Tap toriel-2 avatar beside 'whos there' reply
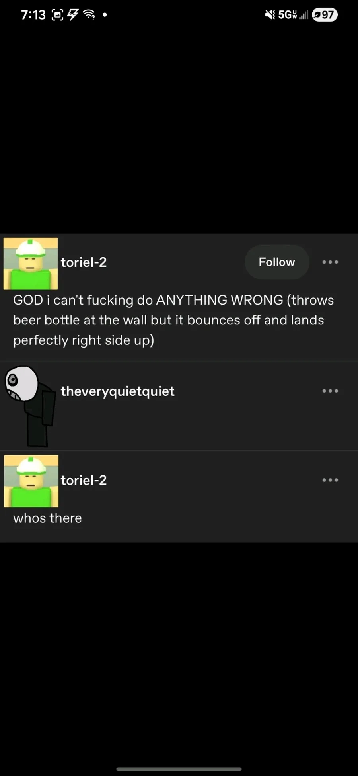 click(x=31, y=481)
